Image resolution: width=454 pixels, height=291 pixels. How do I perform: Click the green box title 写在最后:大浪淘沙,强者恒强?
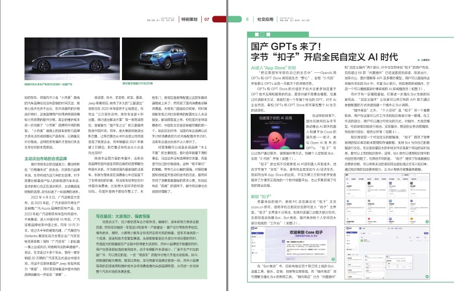pyautogui.click(x=123, y=216)
